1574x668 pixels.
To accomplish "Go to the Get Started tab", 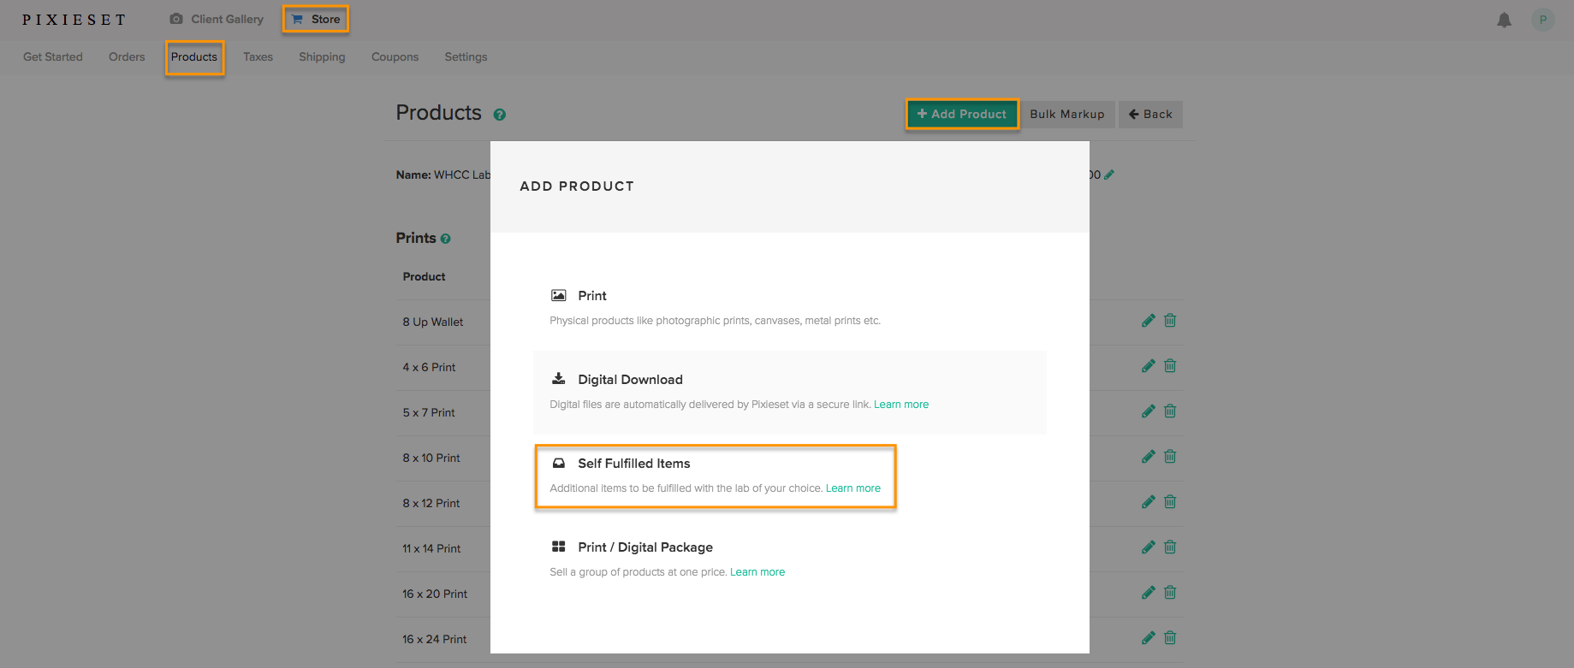I will point(53,57).
